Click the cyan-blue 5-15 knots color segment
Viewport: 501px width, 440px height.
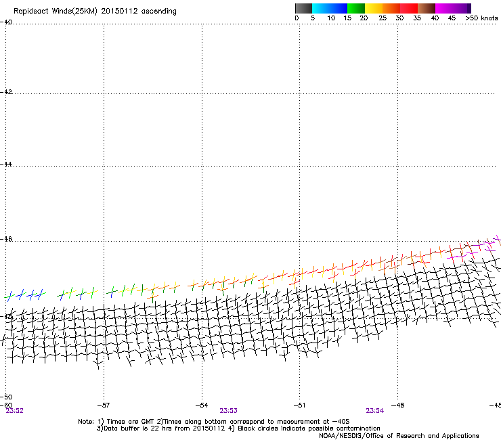coord(330,8)
